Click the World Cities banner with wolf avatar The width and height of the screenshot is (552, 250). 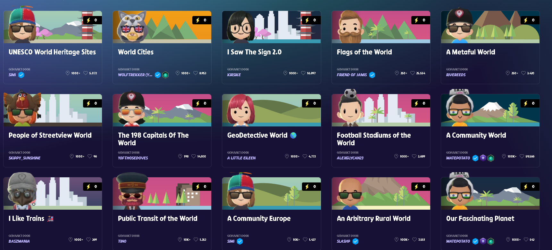point(162,27)
